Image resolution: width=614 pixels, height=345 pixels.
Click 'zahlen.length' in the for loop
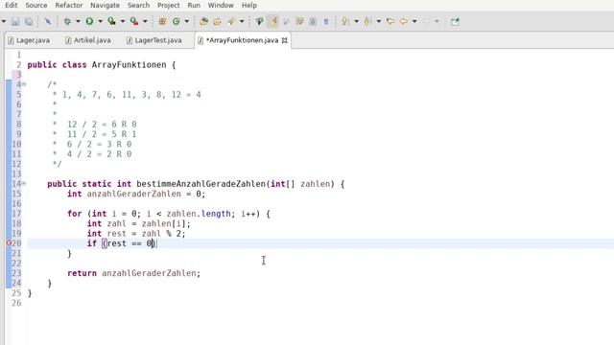(199, 214)
